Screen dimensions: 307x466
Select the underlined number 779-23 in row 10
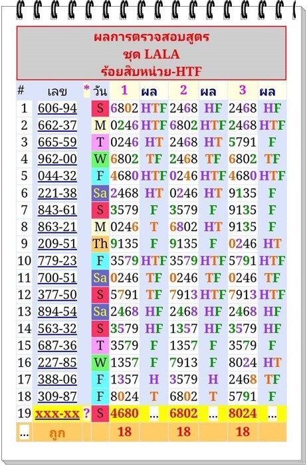[x=57, y=261]
